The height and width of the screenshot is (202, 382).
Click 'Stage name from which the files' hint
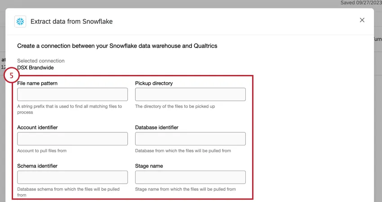coord(186,189)
